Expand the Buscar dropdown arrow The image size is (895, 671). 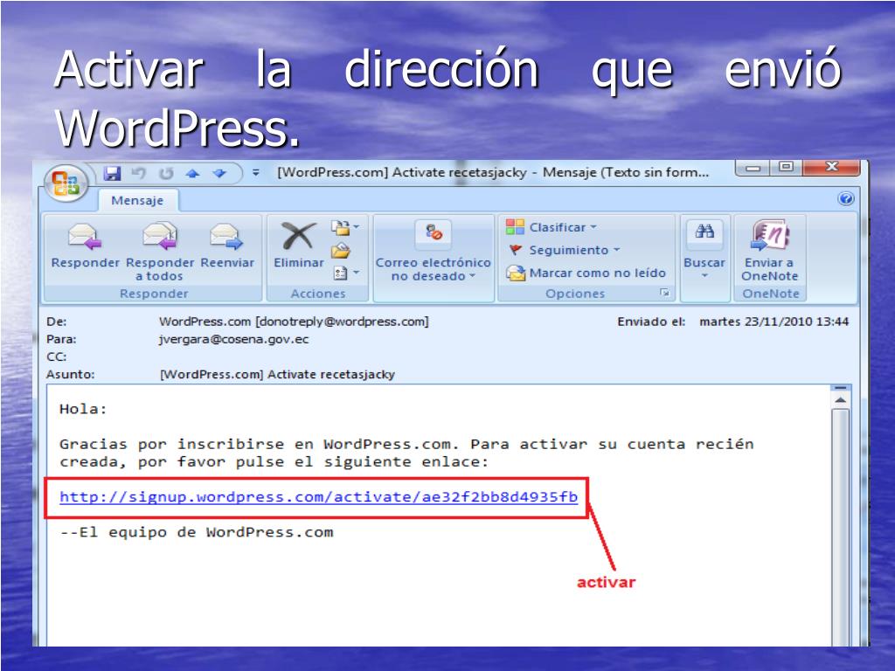[x=704, y=275]
